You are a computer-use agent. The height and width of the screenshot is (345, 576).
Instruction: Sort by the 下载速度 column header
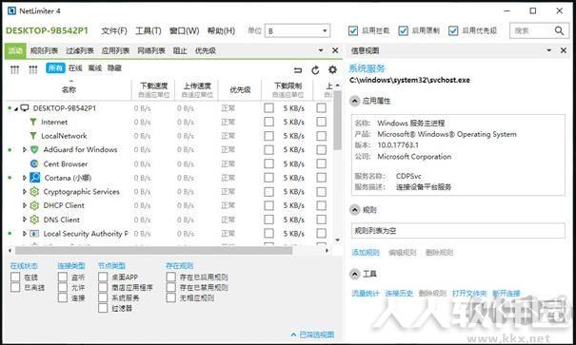154,89
